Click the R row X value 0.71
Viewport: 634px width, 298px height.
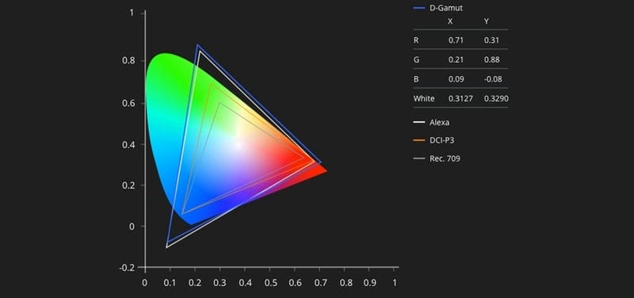(456, 40)
